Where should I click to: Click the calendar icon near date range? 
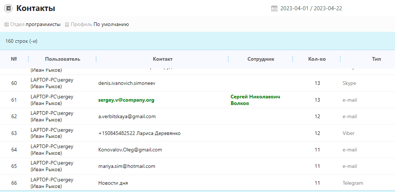tap(274, 8)
